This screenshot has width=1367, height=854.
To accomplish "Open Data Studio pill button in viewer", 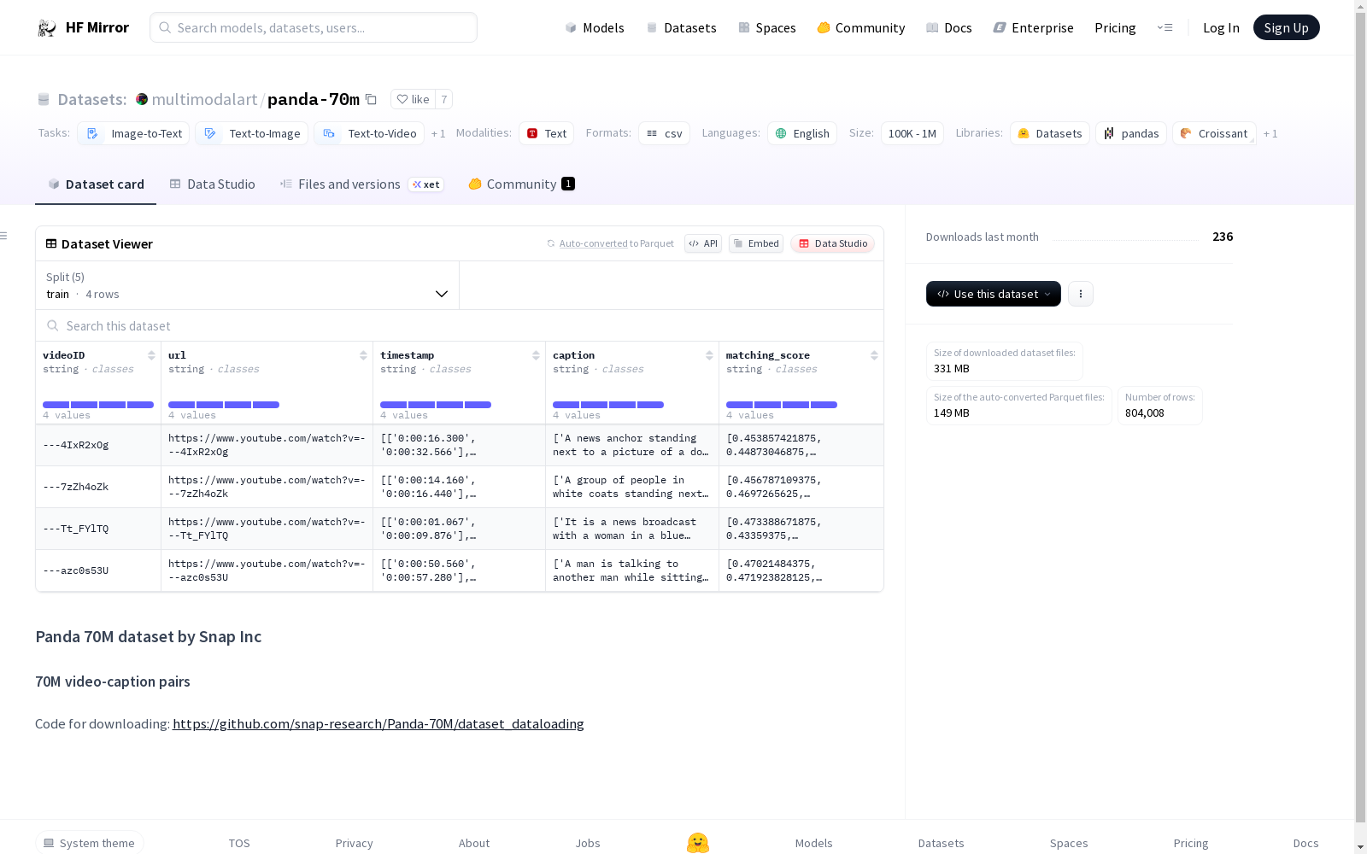I will [833, 243].
